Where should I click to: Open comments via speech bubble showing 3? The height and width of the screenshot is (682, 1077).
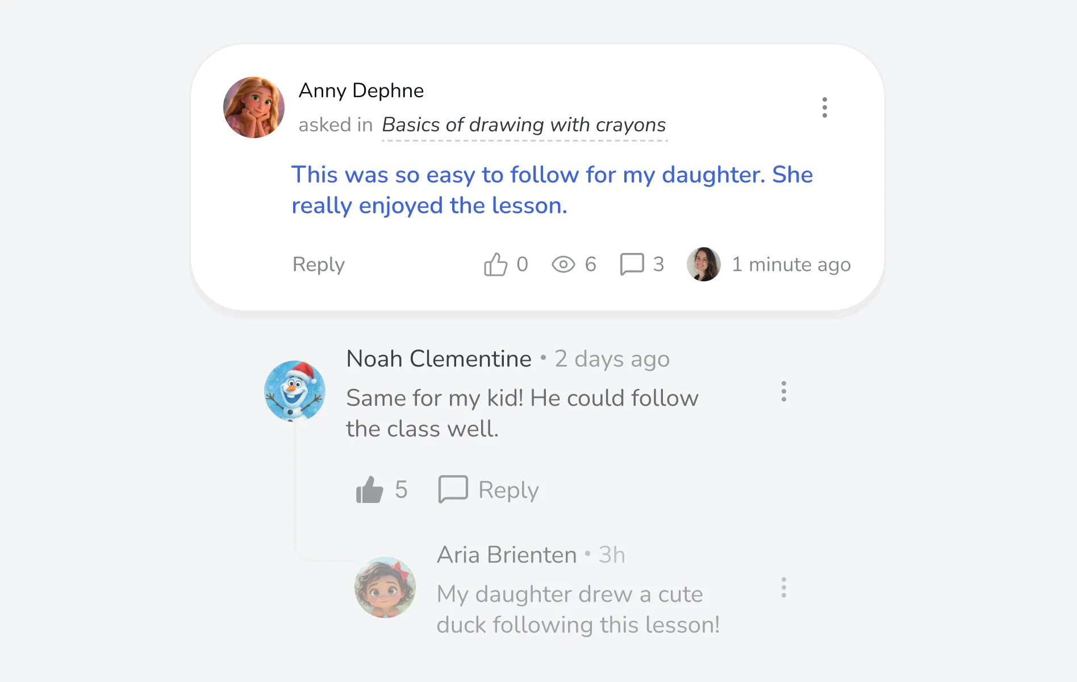[632, 264]
